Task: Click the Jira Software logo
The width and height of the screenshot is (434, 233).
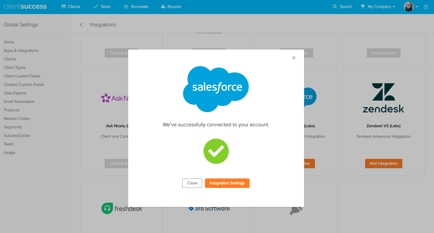Action: 209,208
